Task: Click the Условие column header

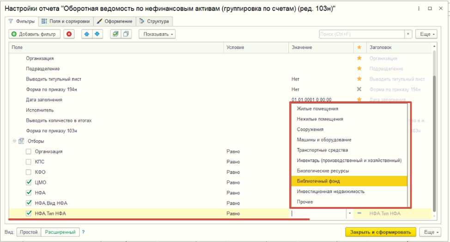Action: tap(256, 47)
